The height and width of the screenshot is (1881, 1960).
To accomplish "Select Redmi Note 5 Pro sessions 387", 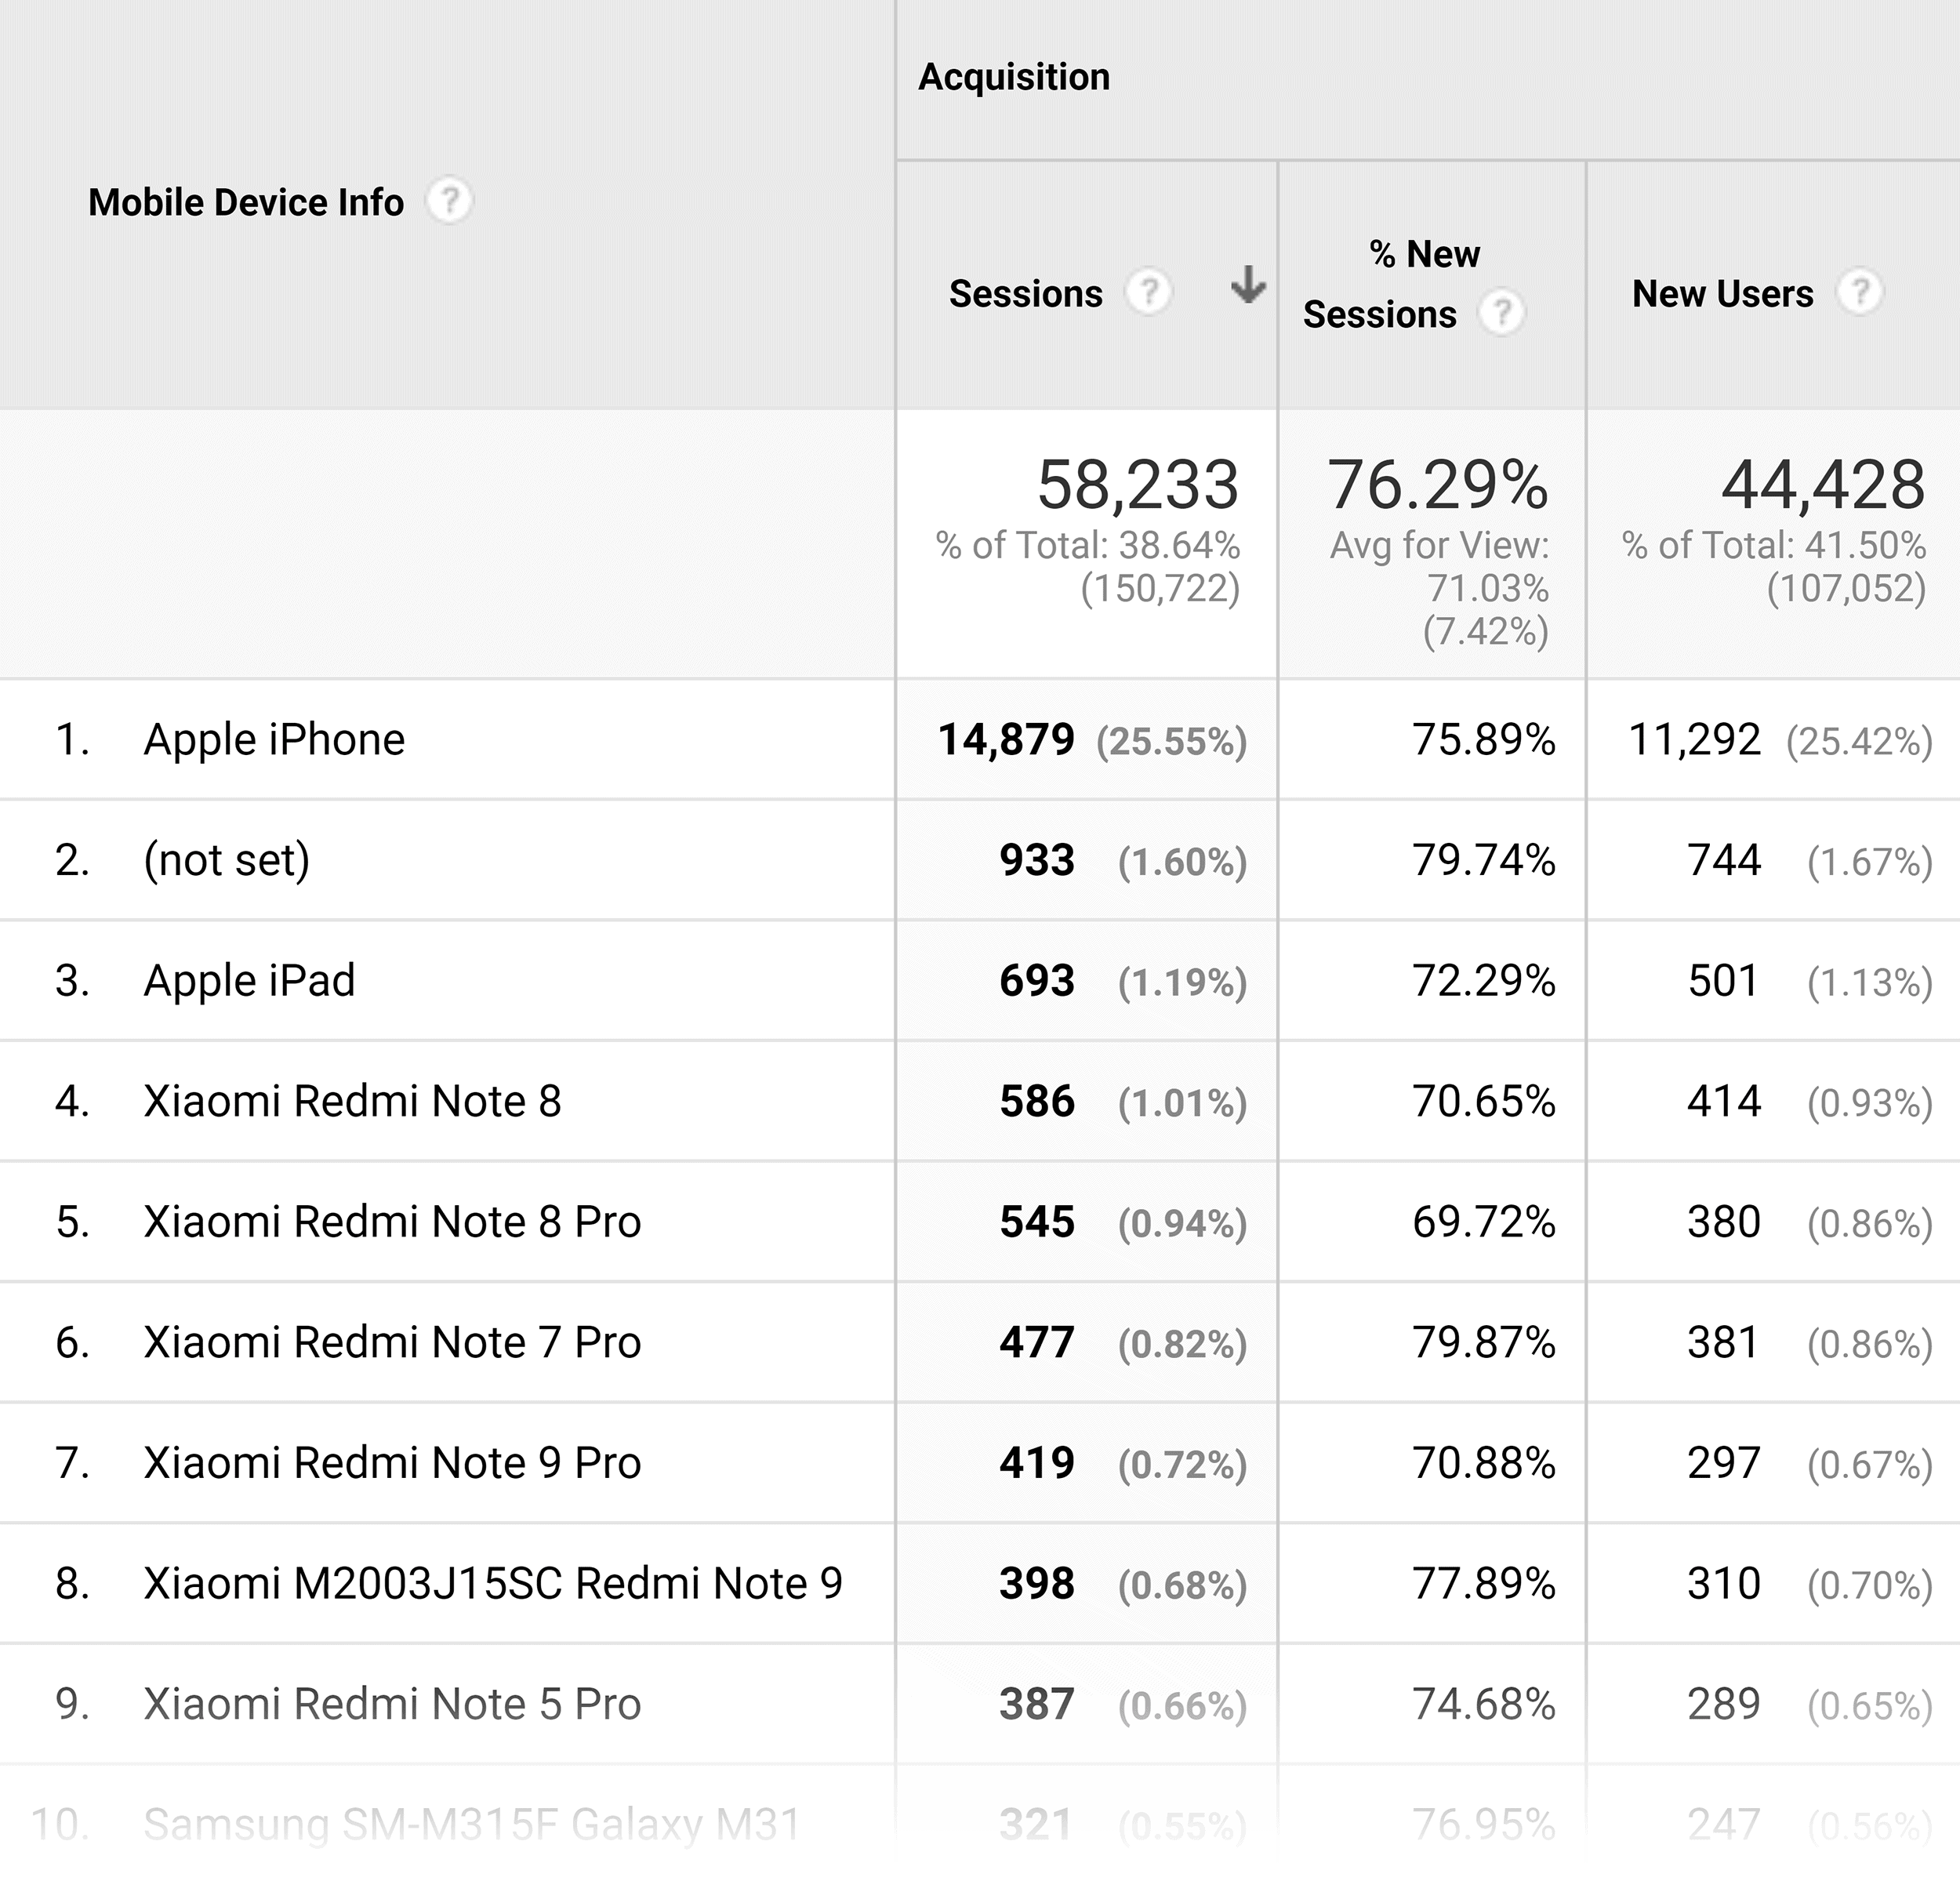I will click(1037, 1704).
